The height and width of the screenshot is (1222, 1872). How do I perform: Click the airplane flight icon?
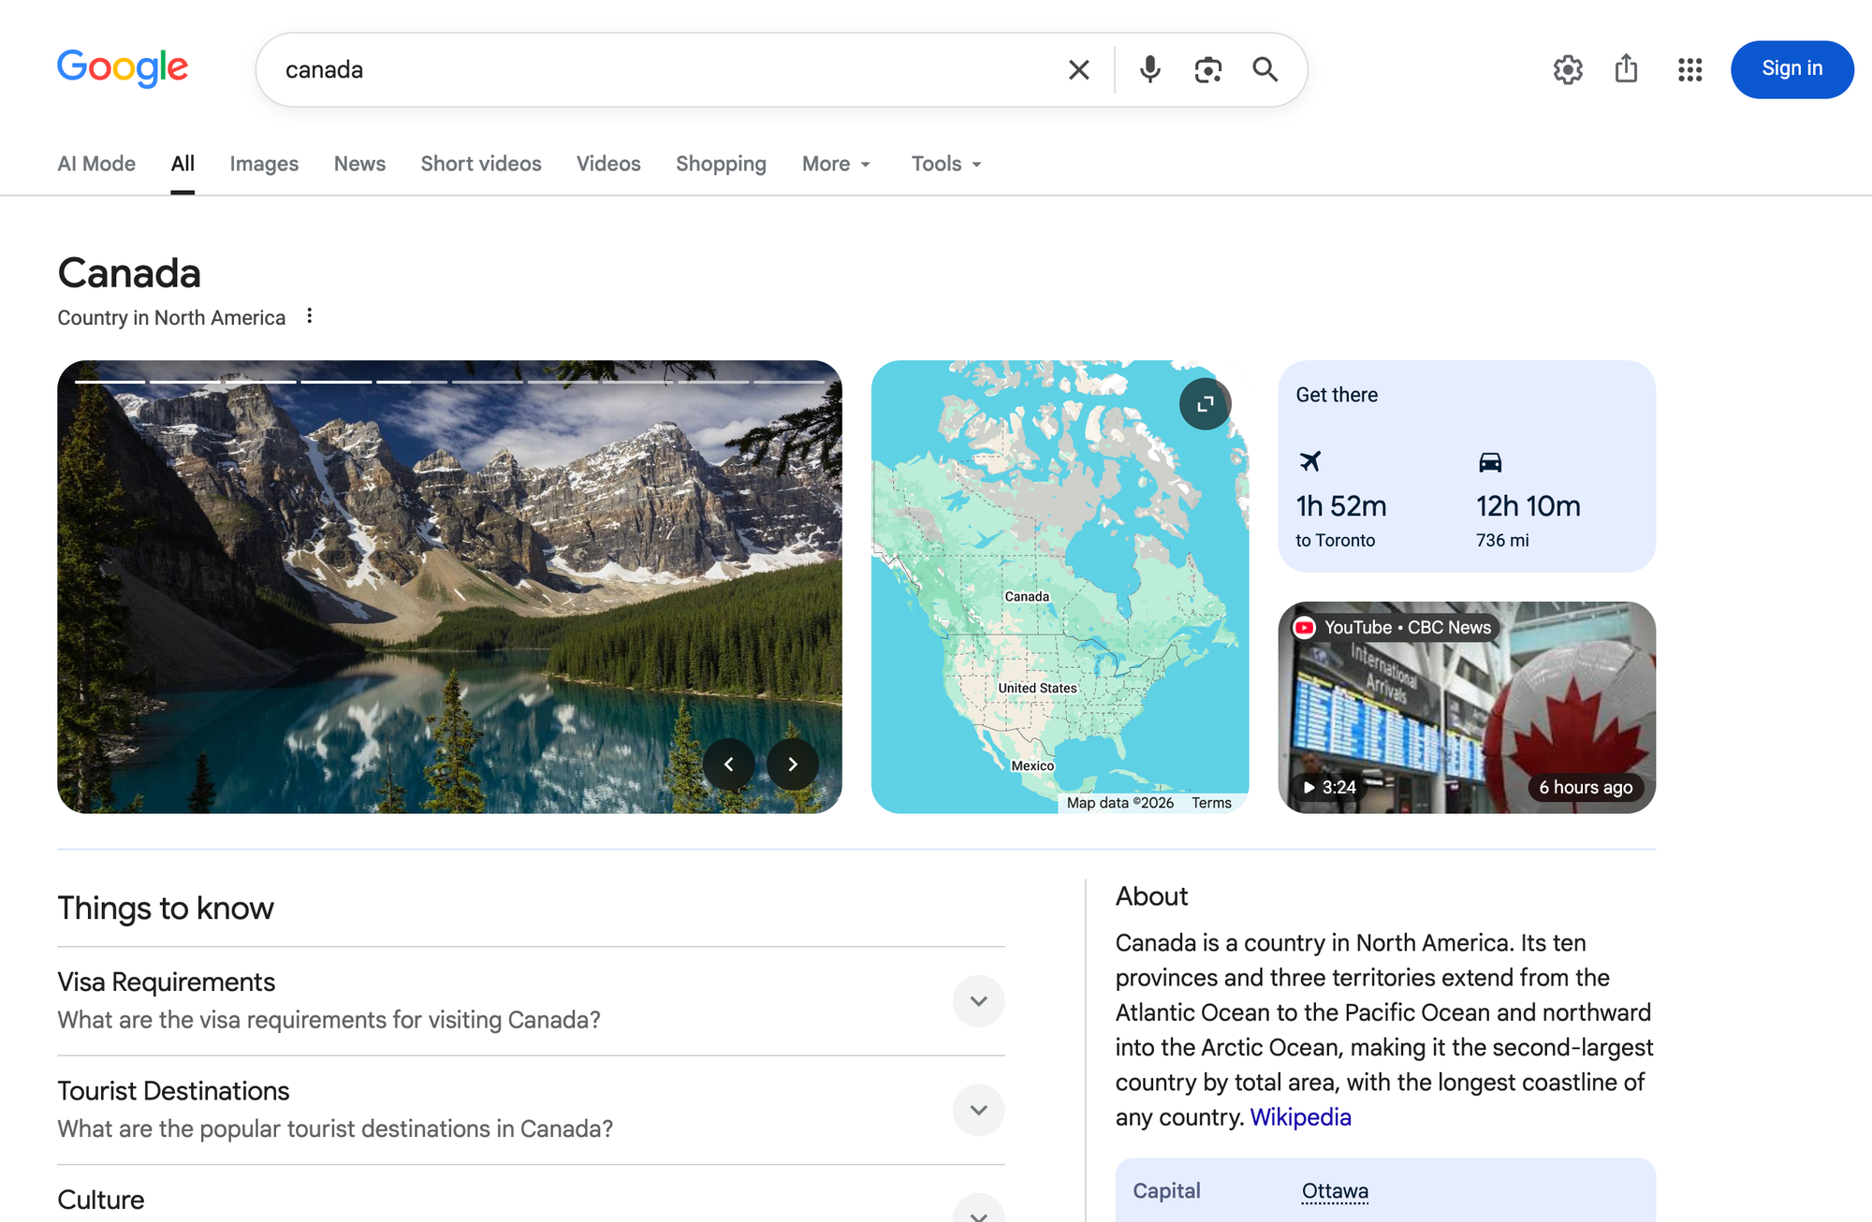point(1310,461)
